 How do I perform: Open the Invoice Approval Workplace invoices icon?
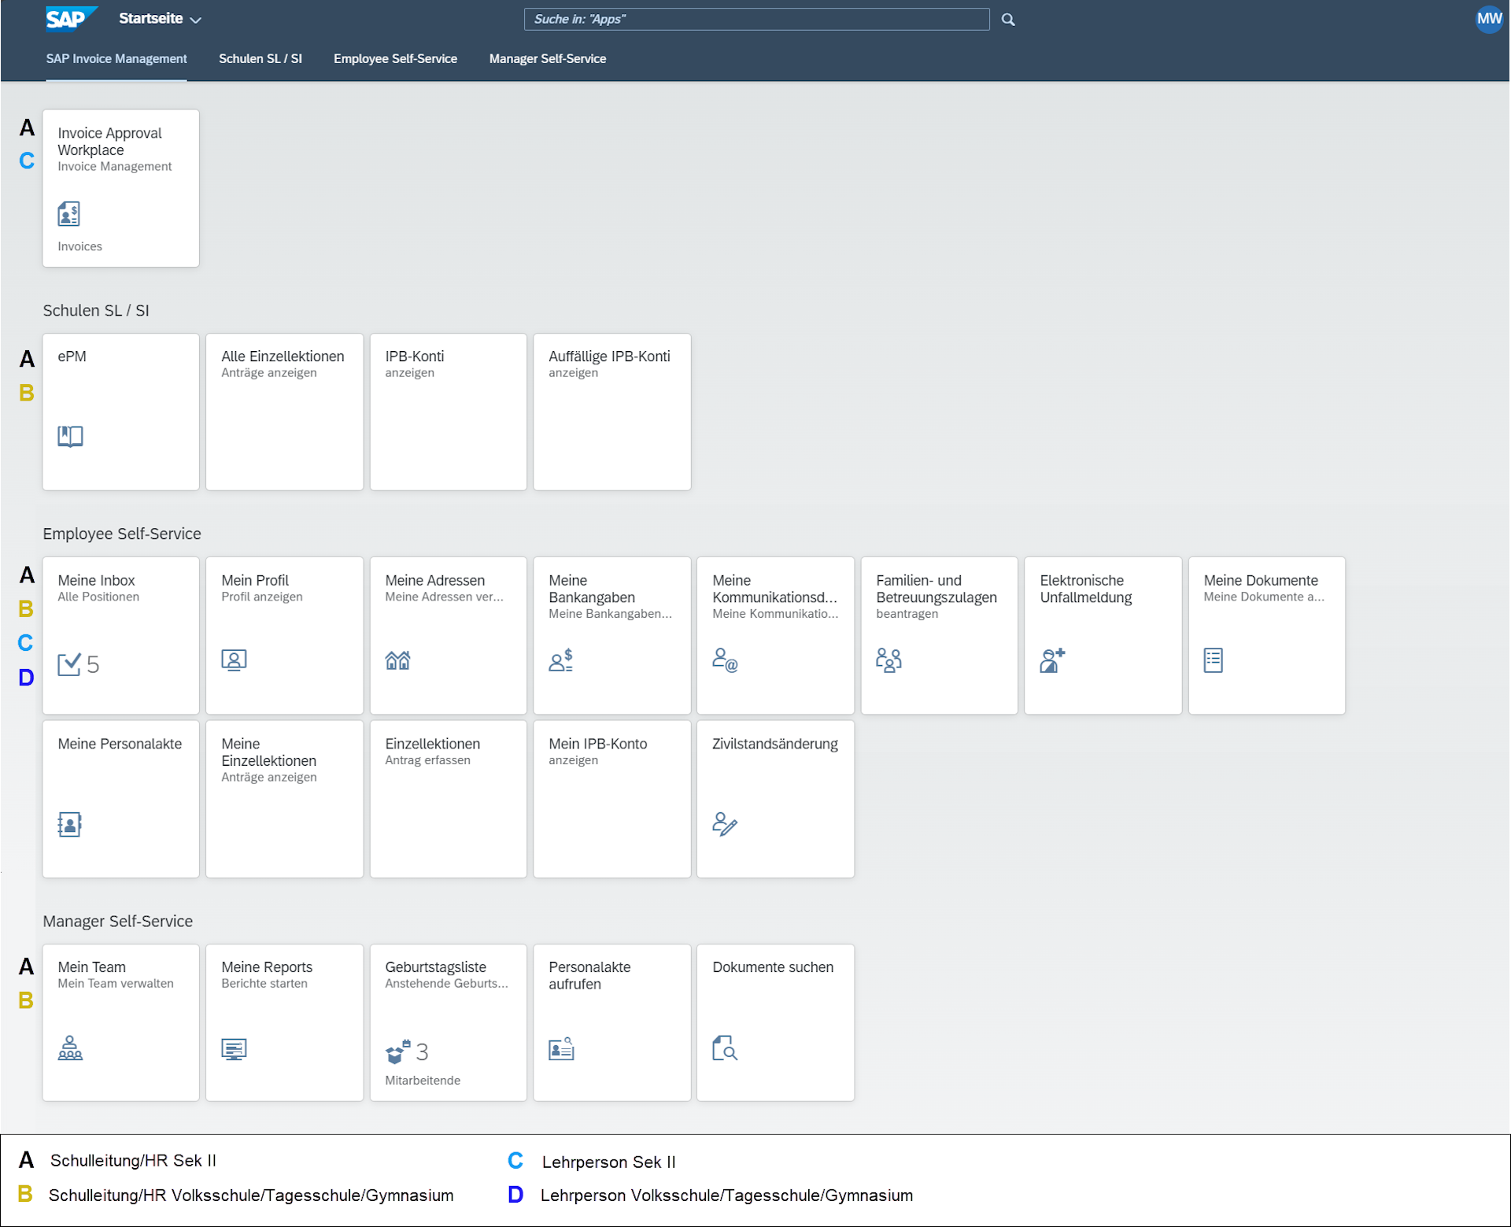pyautogui.click(x=69, y=213)
